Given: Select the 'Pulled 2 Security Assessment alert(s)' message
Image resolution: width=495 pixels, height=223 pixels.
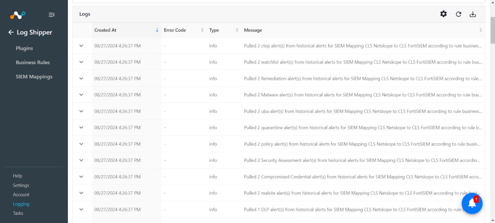Looking at the screenshot, I should [x=363, y=160].
